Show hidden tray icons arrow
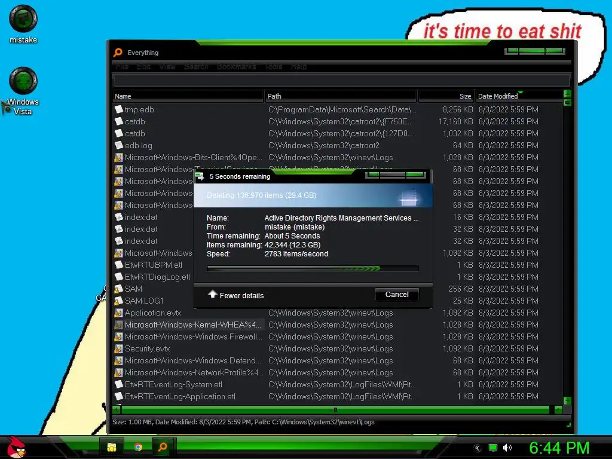 pyautogui.click(x=478, y=448)
